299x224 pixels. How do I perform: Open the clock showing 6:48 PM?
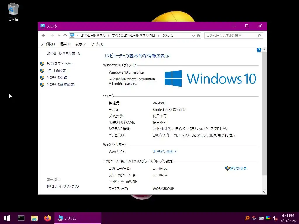[x=288, y=218]
